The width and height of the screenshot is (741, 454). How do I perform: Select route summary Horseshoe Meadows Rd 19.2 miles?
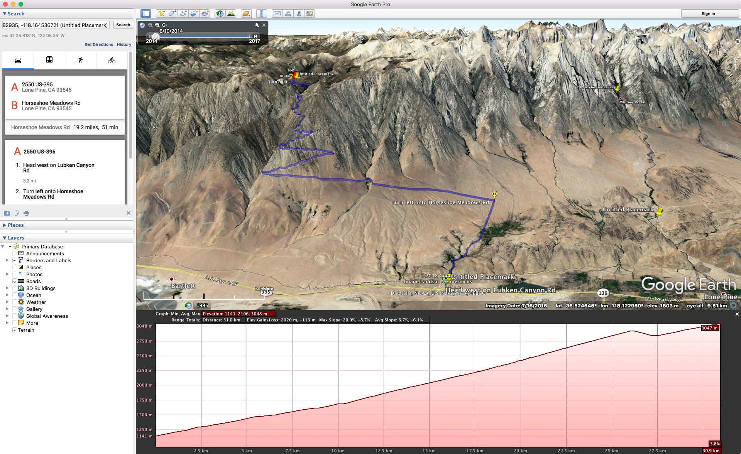(x=64, y=127)
